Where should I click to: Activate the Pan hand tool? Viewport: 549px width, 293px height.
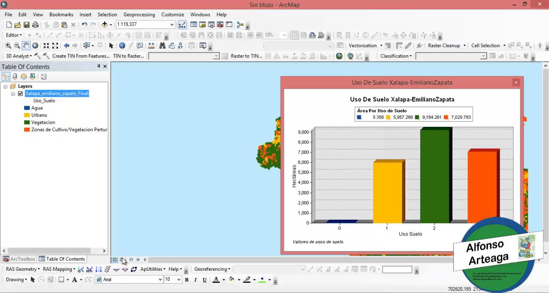(26, 45)
